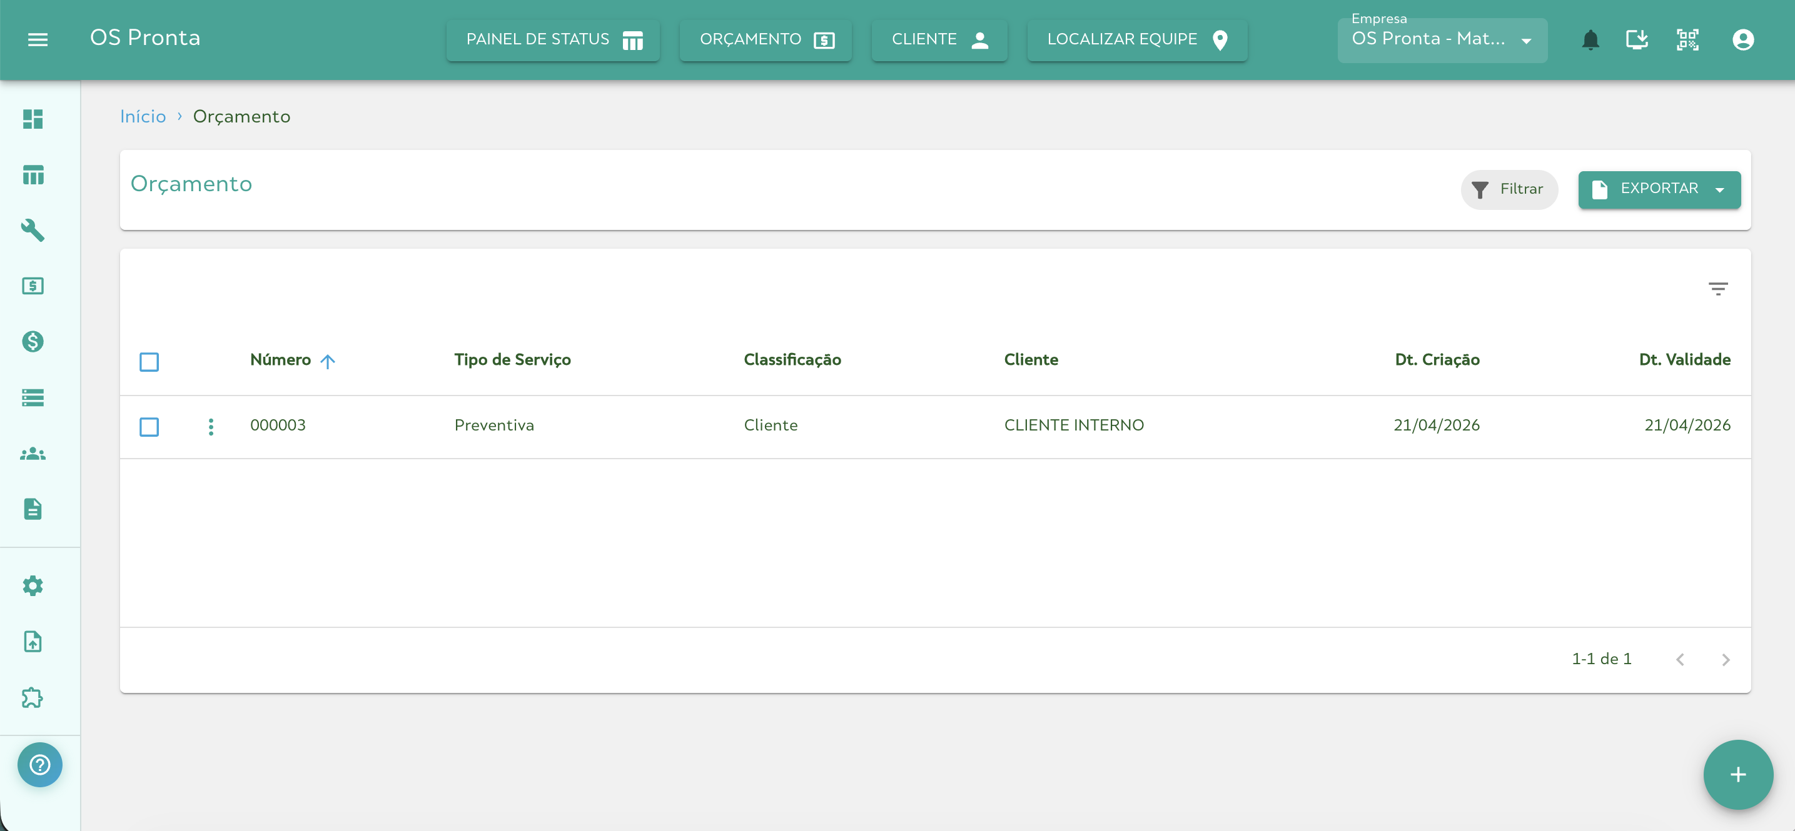The image size is (1795, 831).
Task: Click the Filtrar button
Action: [x=1508, y=189]
